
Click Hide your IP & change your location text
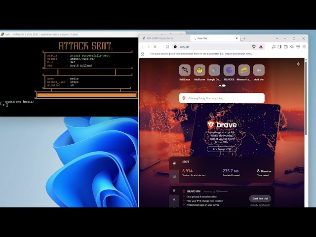point(204,201)
